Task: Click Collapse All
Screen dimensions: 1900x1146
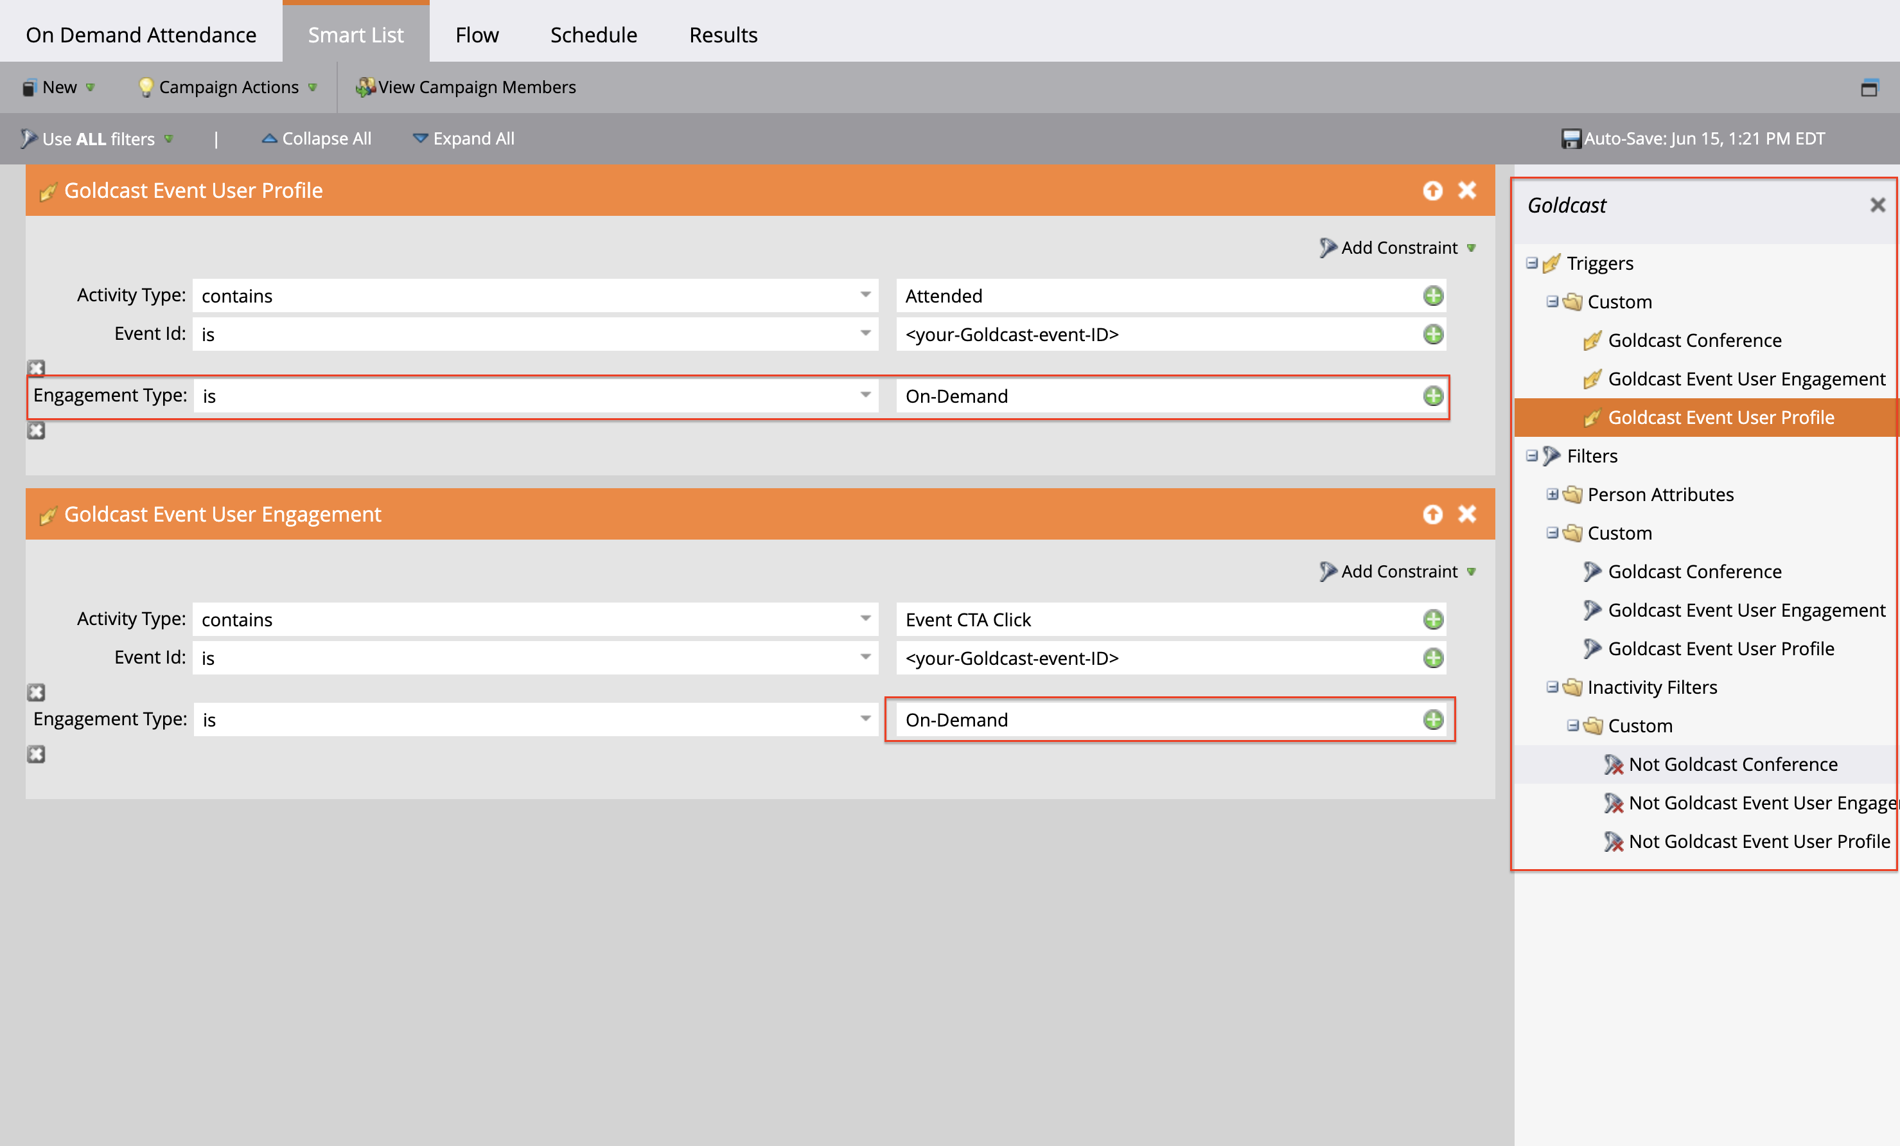Action: pyautogui.click(x=317, y=139)
